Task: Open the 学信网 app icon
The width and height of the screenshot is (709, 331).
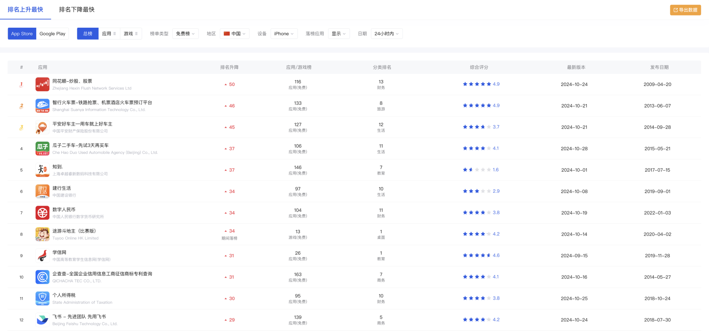Action: [42, 255]
